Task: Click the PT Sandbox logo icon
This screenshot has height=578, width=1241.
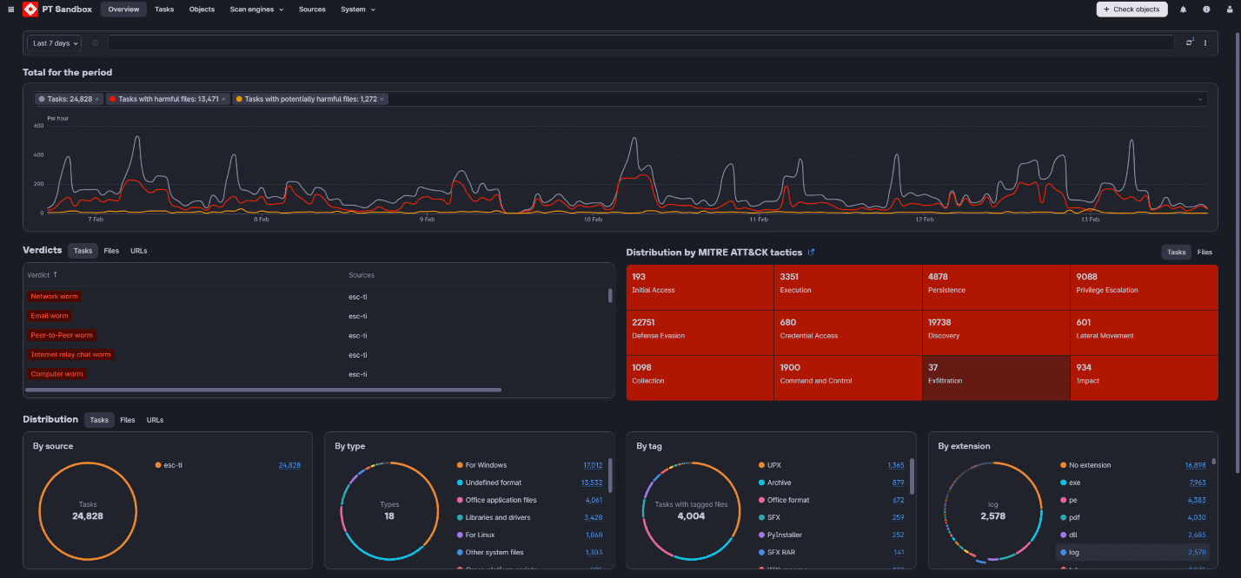Action: coord(30,10)
